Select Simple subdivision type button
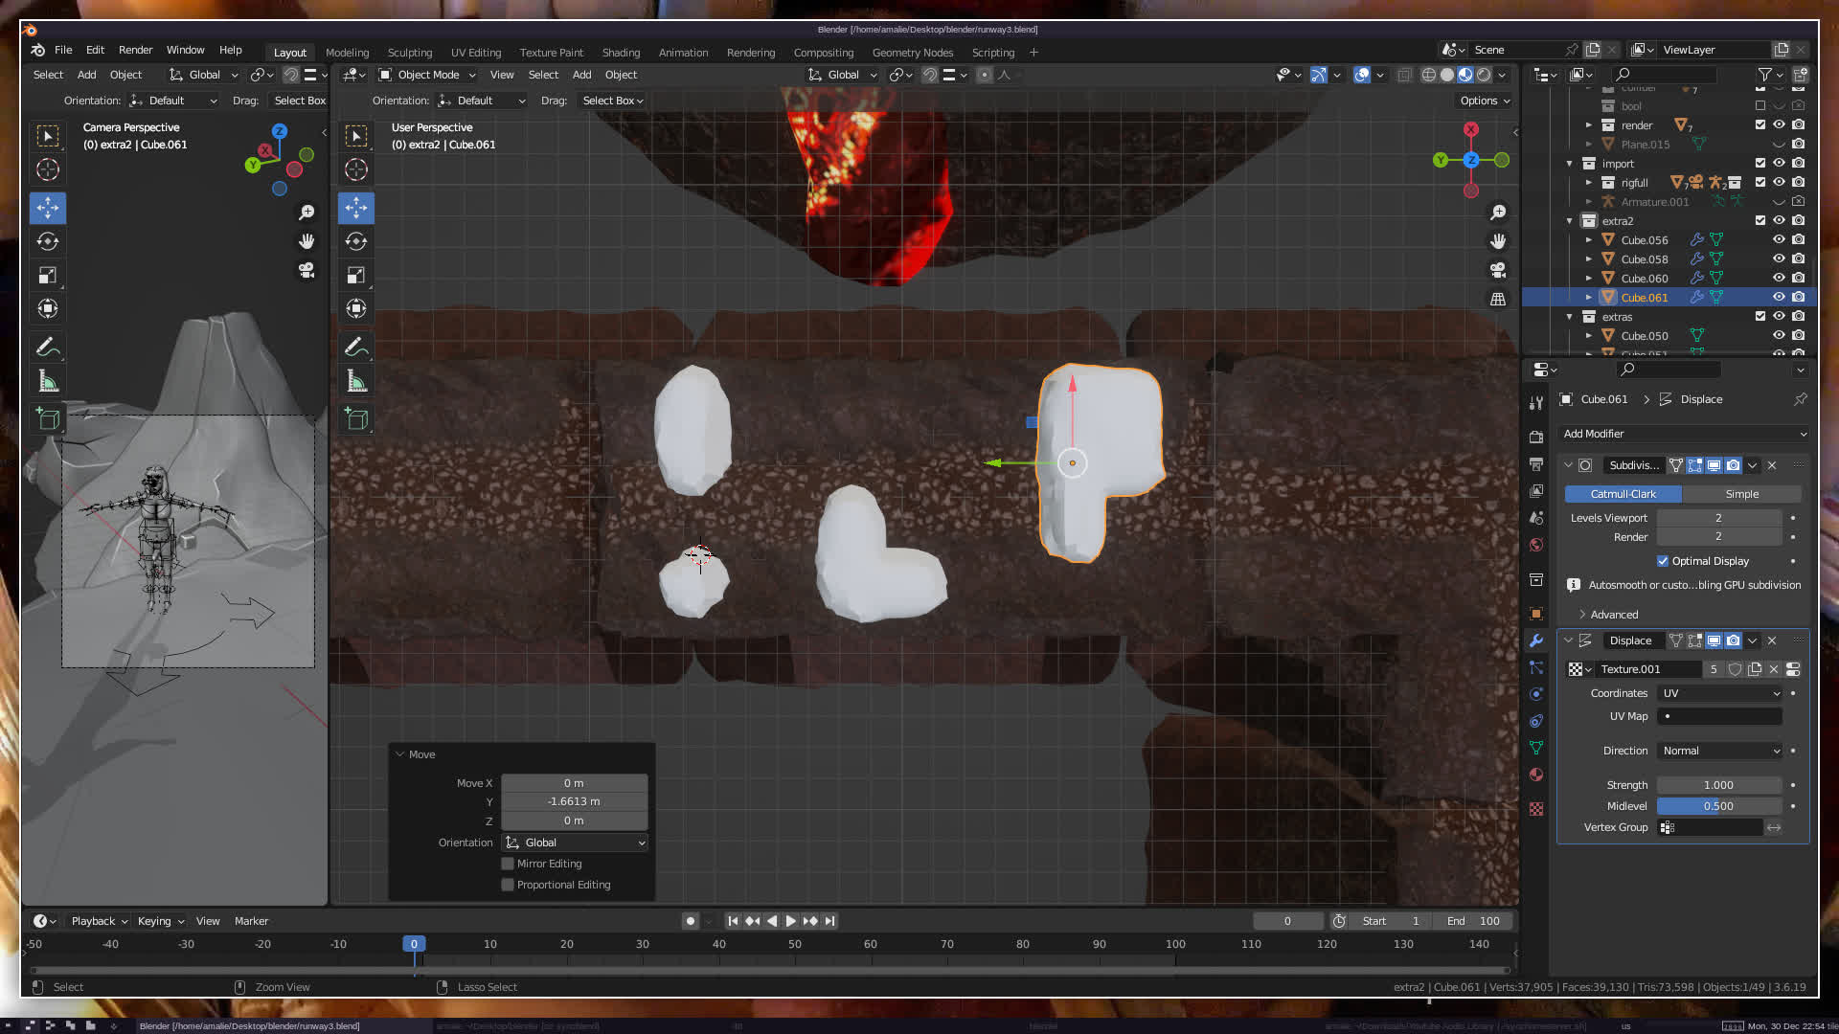 (x=1741, y=494)
